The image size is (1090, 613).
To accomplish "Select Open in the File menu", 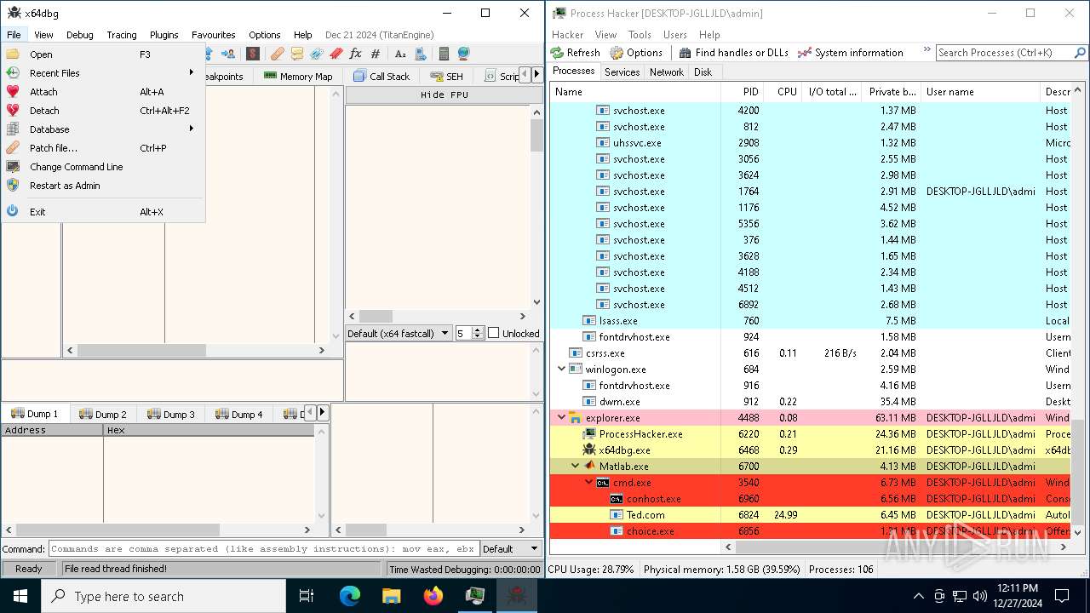I will point(103,54).
